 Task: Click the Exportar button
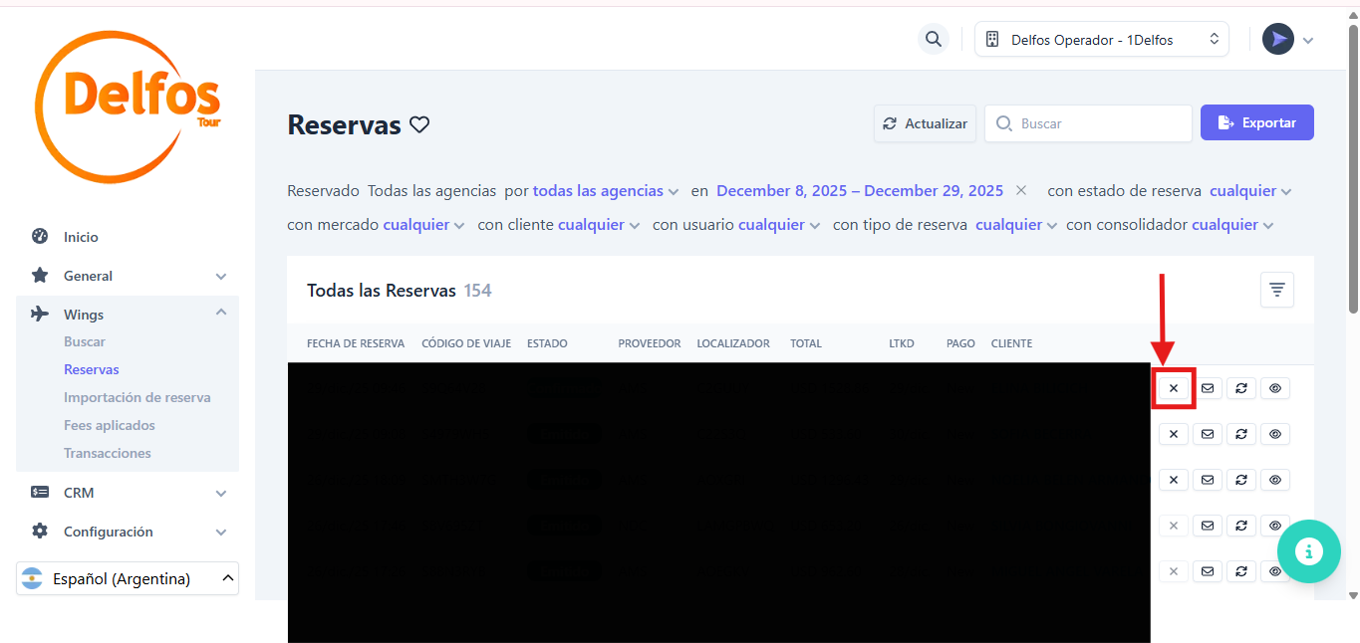coord(1256,123)
